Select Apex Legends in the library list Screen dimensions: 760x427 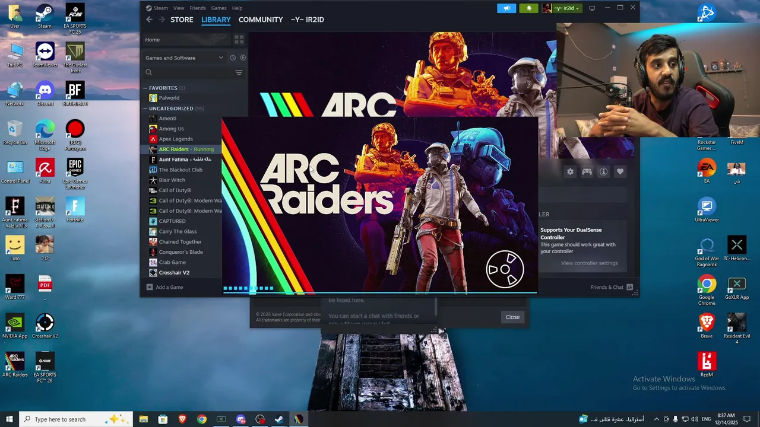click(176, 139)
